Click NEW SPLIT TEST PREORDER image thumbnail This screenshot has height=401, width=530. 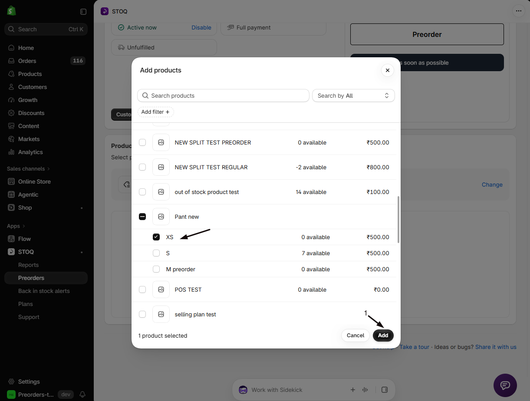pyautogui.click(x=161, y=142)
